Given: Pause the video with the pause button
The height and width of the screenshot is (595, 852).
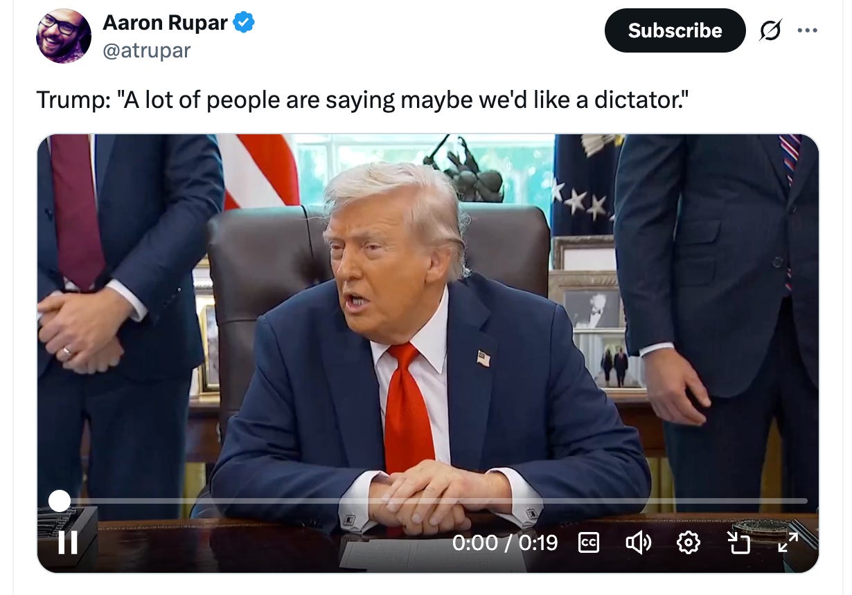Looking at the screenshot, I should point(67,542).
